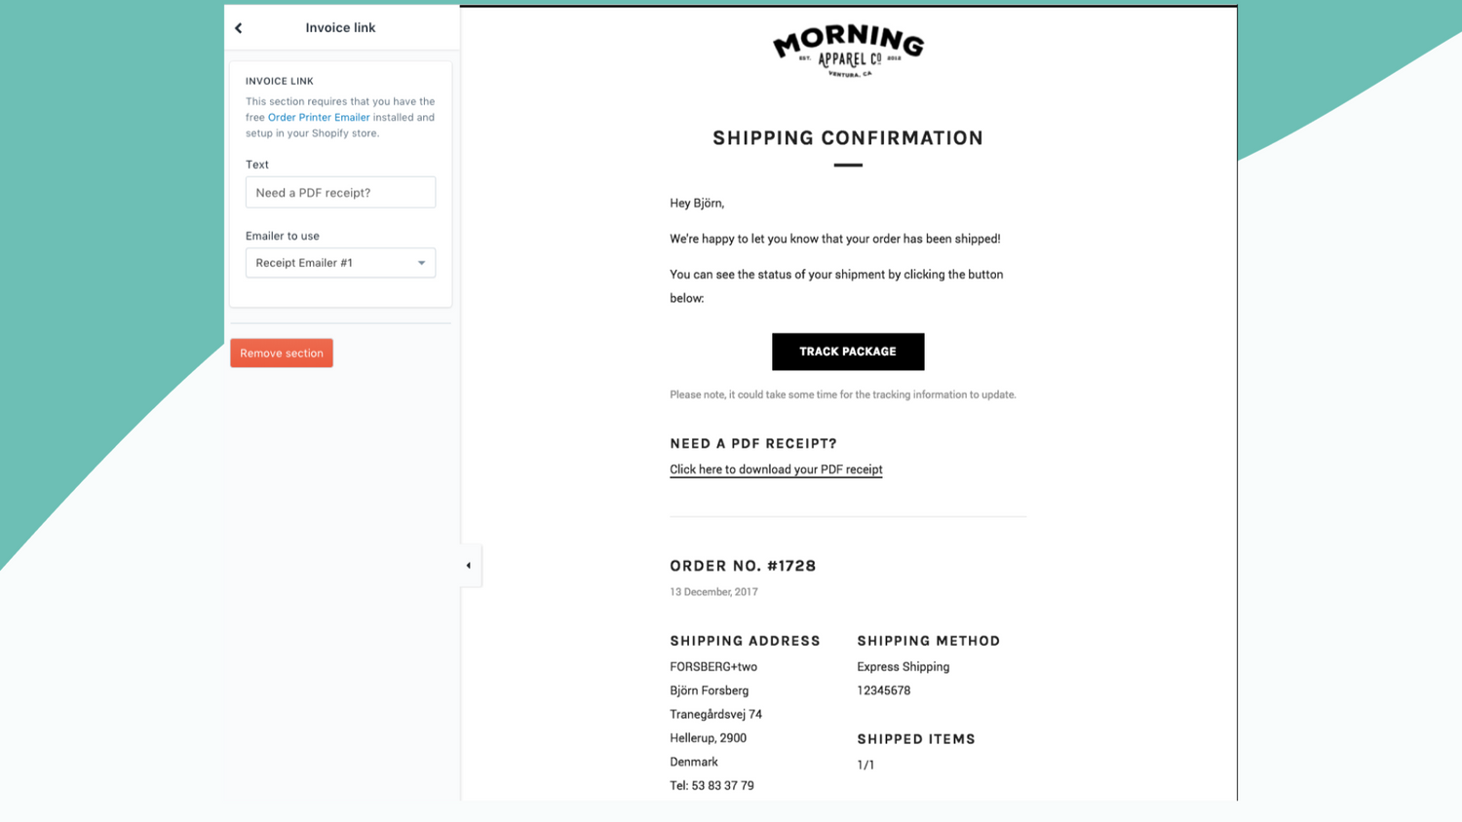Click the Track Package button in the email preview
This screenshot has height=822, width=1462.
point(847,352)
